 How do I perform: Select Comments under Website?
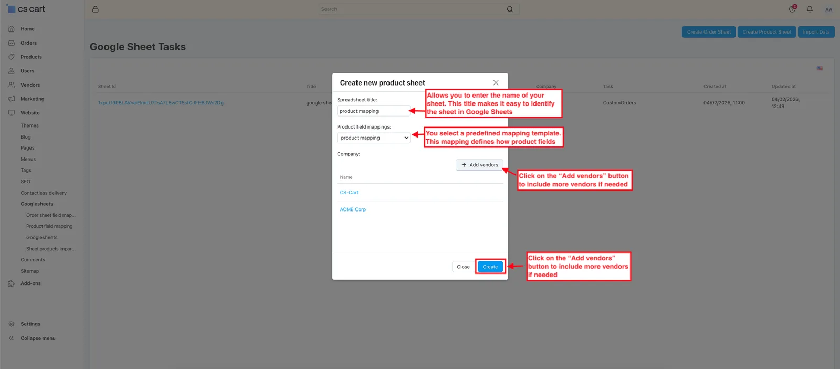(33, 260)
